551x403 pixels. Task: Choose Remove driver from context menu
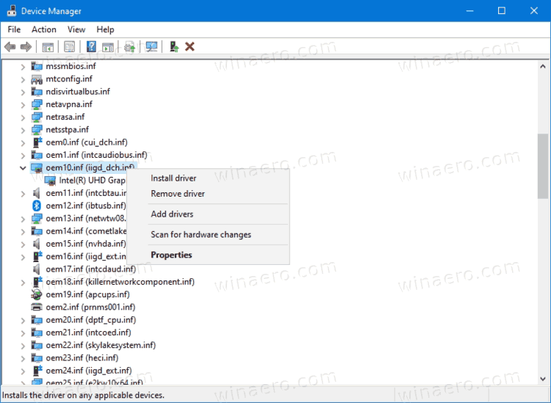click(178, 194)
